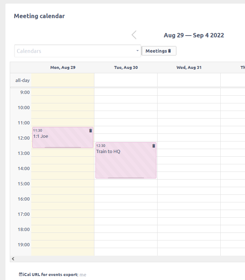This screenshot has height=280, width=245.
Task: Click the calendar icon beside iCal URL label
Action: coord(21,275)
